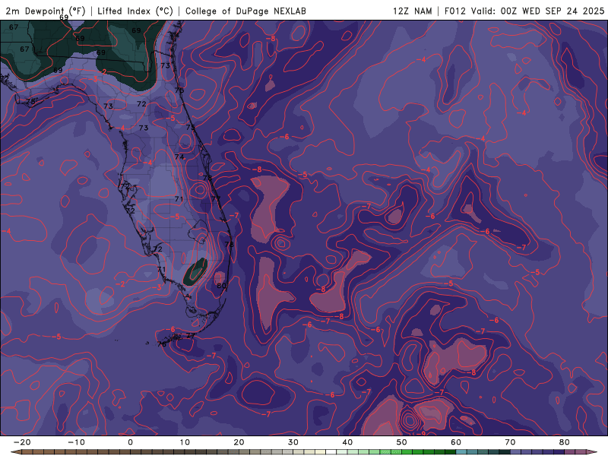
Task: Click the 10 label on the color scale
Action: click(185, 442)
